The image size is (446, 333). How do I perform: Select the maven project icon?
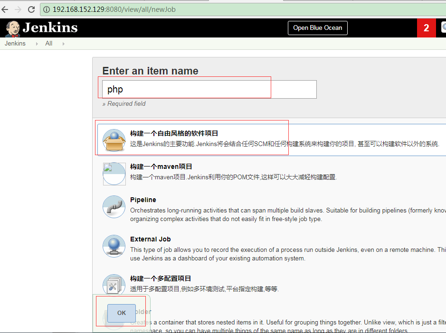(x=114, y=174)
